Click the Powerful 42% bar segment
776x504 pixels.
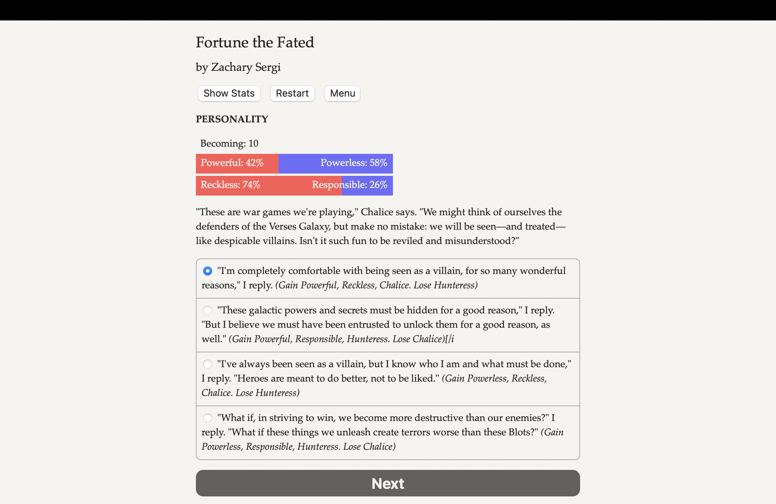point(237,163)
